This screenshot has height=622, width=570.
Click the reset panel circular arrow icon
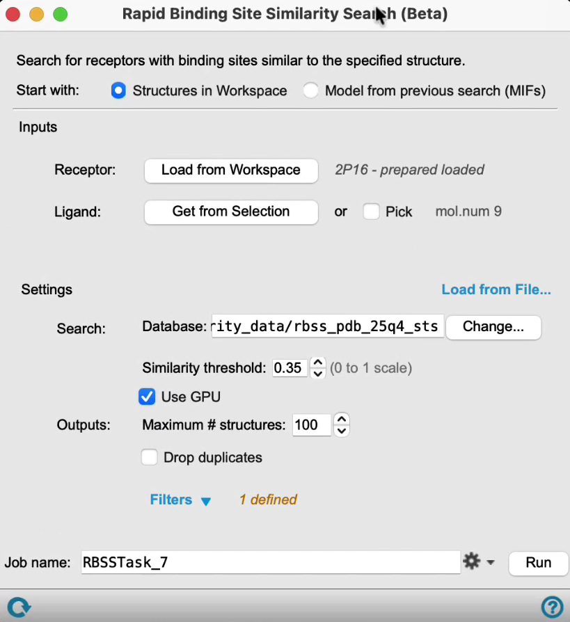[x=19, y=607]
